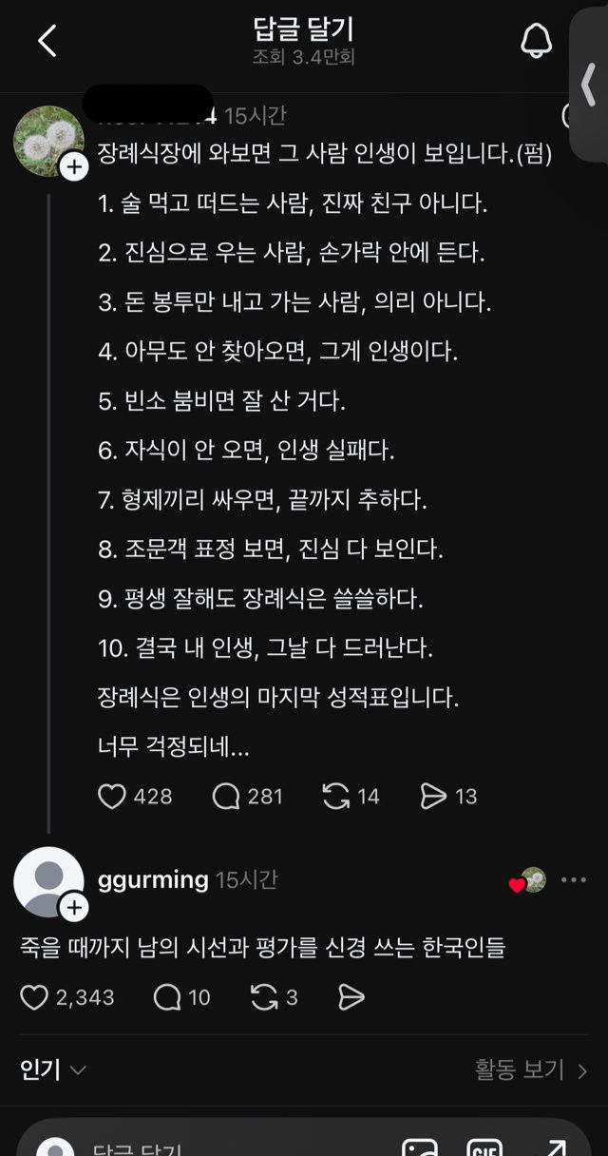The height and width of the screenshot is (1156, 608).
Task: Open the 10 replies to ggurming's comment
Action: 167,997
